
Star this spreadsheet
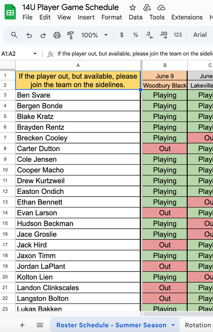[133, 8]
